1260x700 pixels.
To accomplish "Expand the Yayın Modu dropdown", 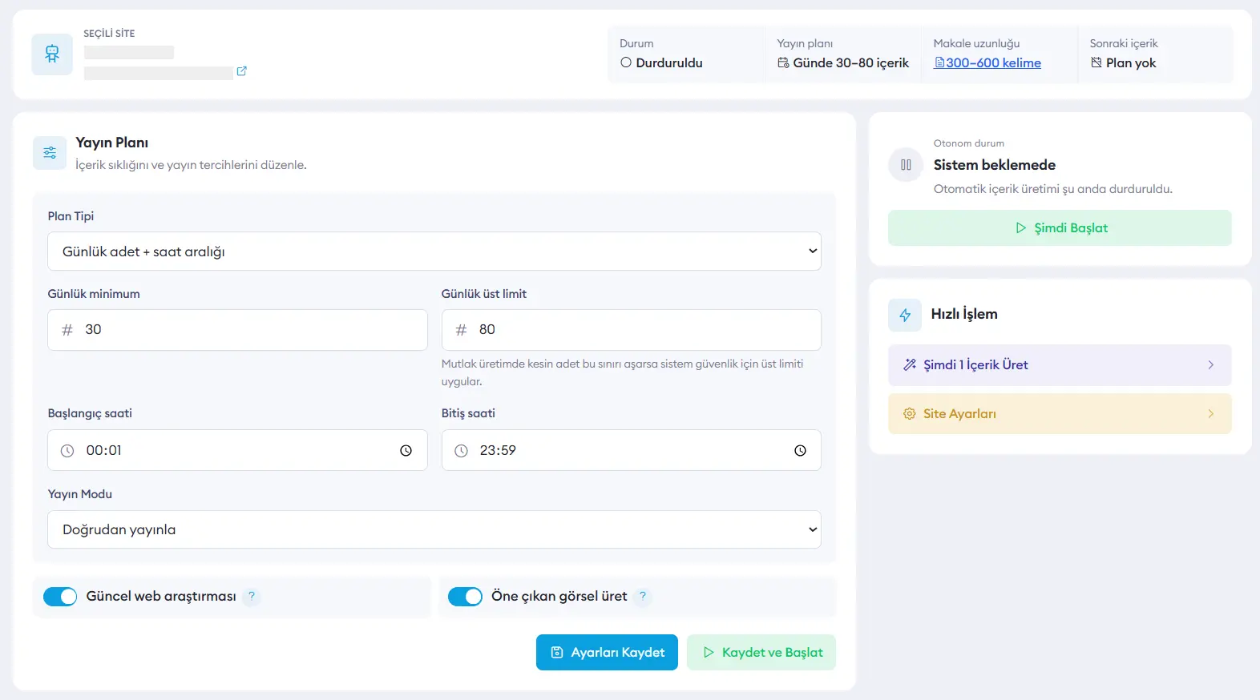I will (434, 529).
